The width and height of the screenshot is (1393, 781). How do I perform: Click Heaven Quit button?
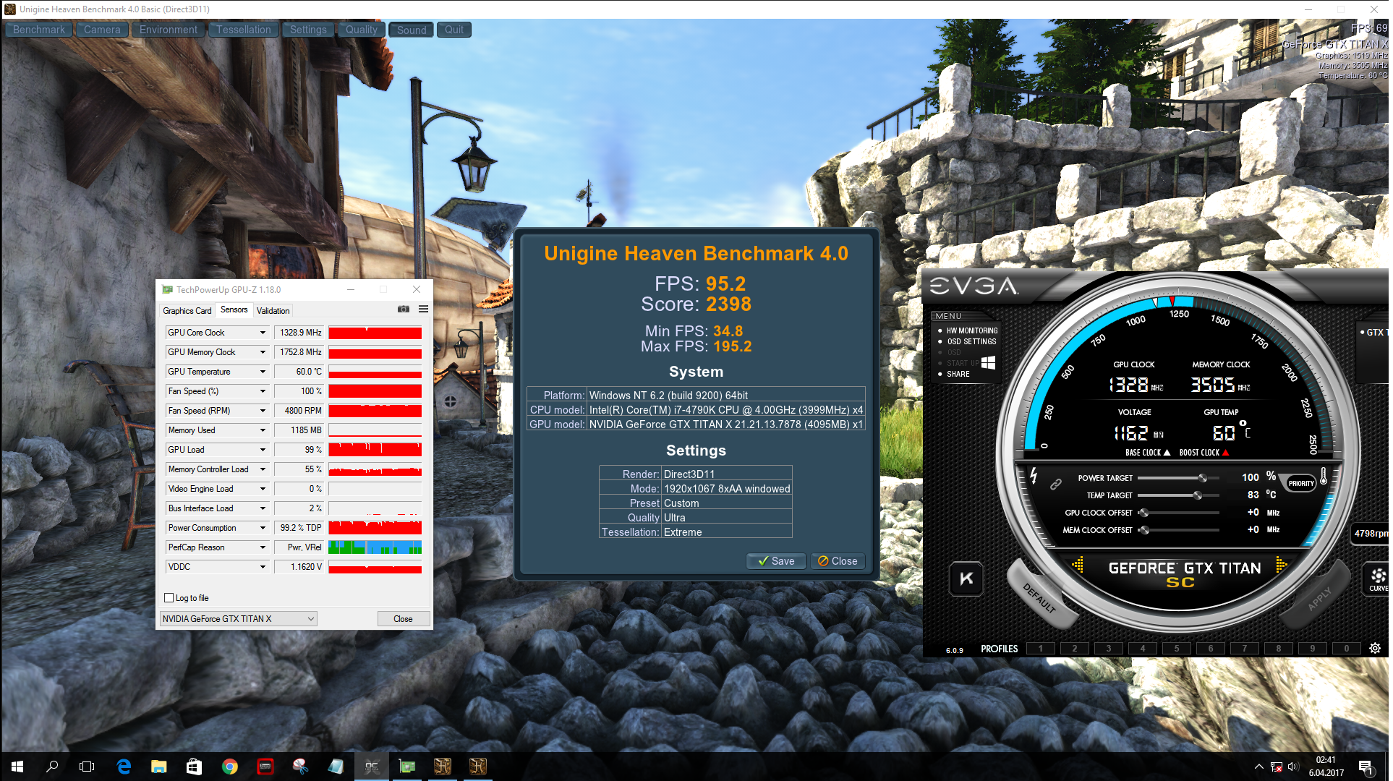click(x=454, y=30)
